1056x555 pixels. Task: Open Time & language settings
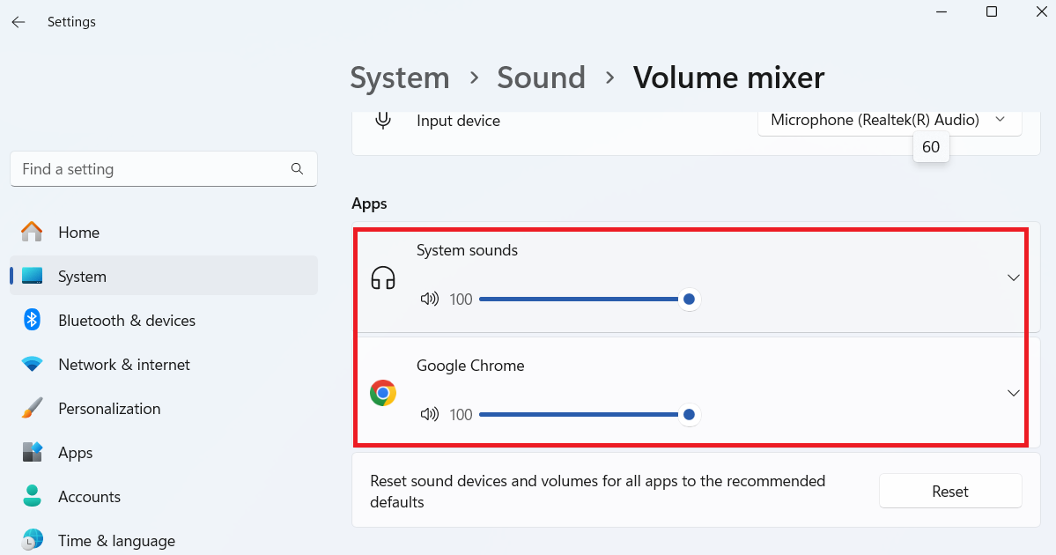pos(164,540)
